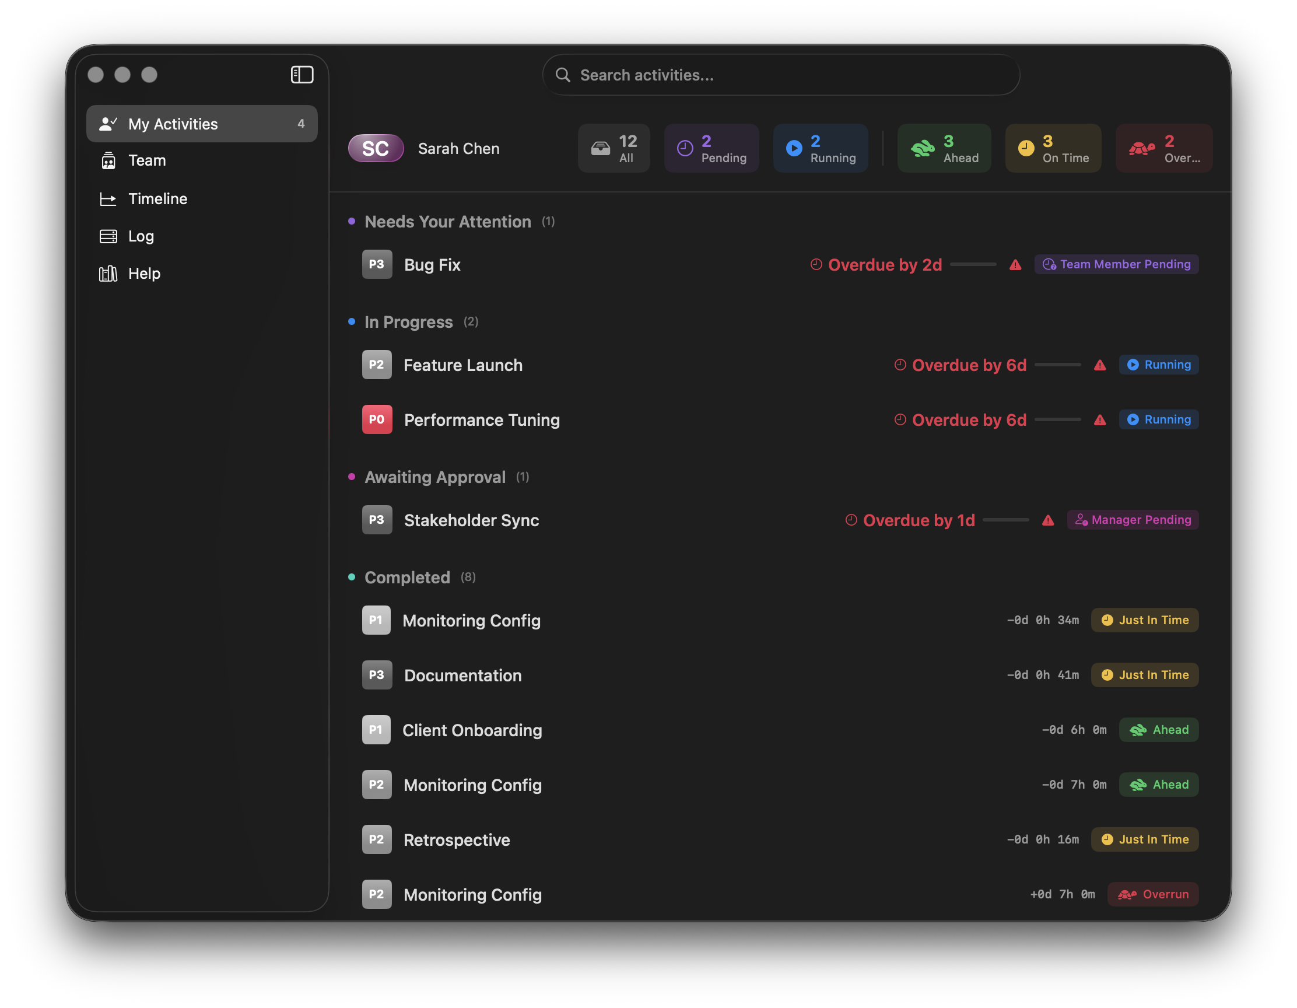Viewport: 1297px width, 1008px height.
Task: Click the Manager Pending badge on Stakeholder Sync
Action: point(1133,520)
